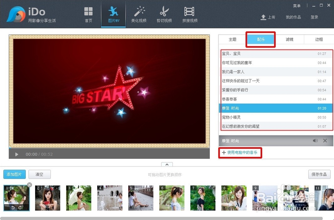Expand 我的作品 in the top bar
Image resolution: width=334 pixels, height=220 pixels.
coord(293,17)
